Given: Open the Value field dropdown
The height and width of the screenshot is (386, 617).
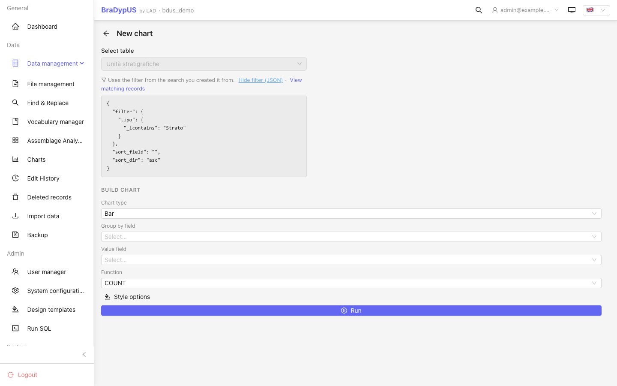Looking at the screenshot, I should (x=351, y=260).
